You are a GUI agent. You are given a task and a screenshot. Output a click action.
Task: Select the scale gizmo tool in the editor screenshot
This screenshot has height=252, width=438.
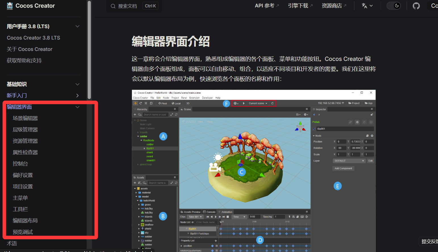(x=146, y=103)
